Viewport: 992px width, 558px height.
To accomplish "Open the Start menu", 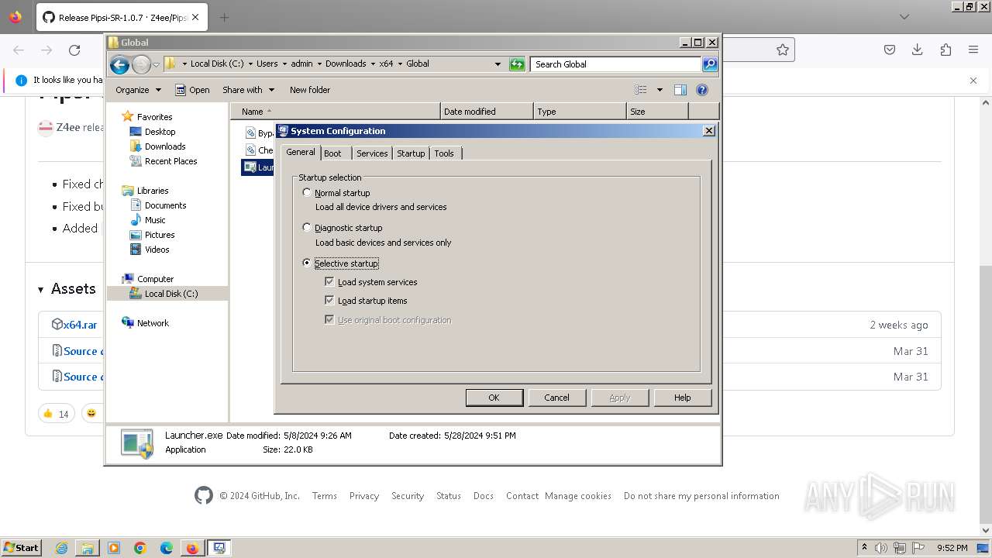I will (21, 548).
